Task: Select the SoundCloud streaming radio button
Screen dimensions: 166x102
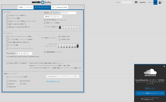Action: 21,81
